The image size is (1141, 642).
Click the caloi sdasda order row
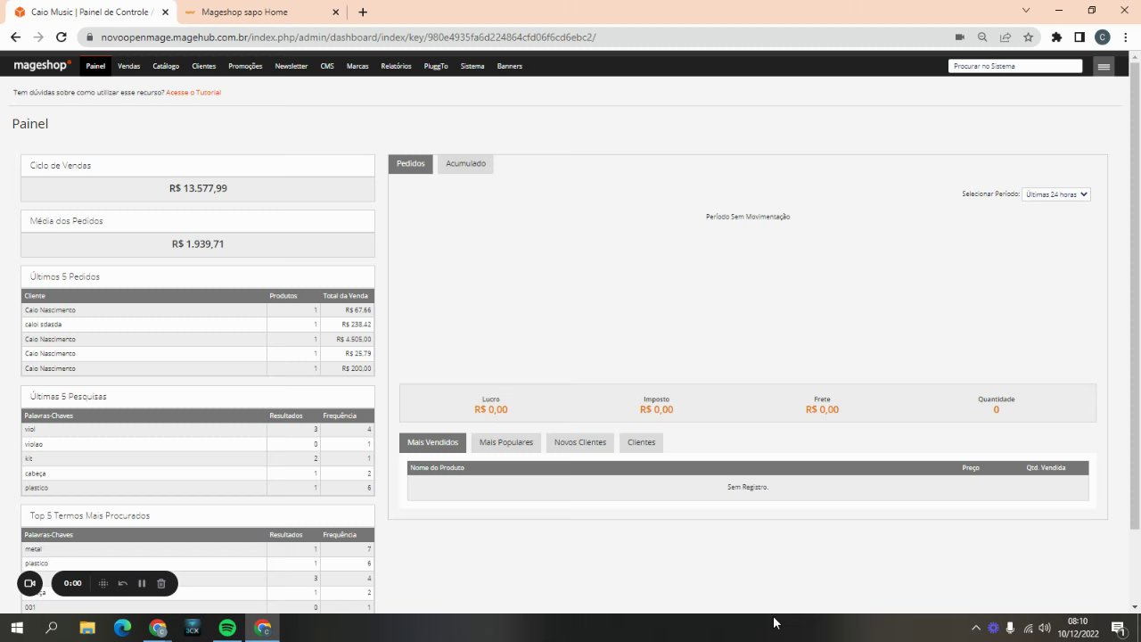point(198,325)
